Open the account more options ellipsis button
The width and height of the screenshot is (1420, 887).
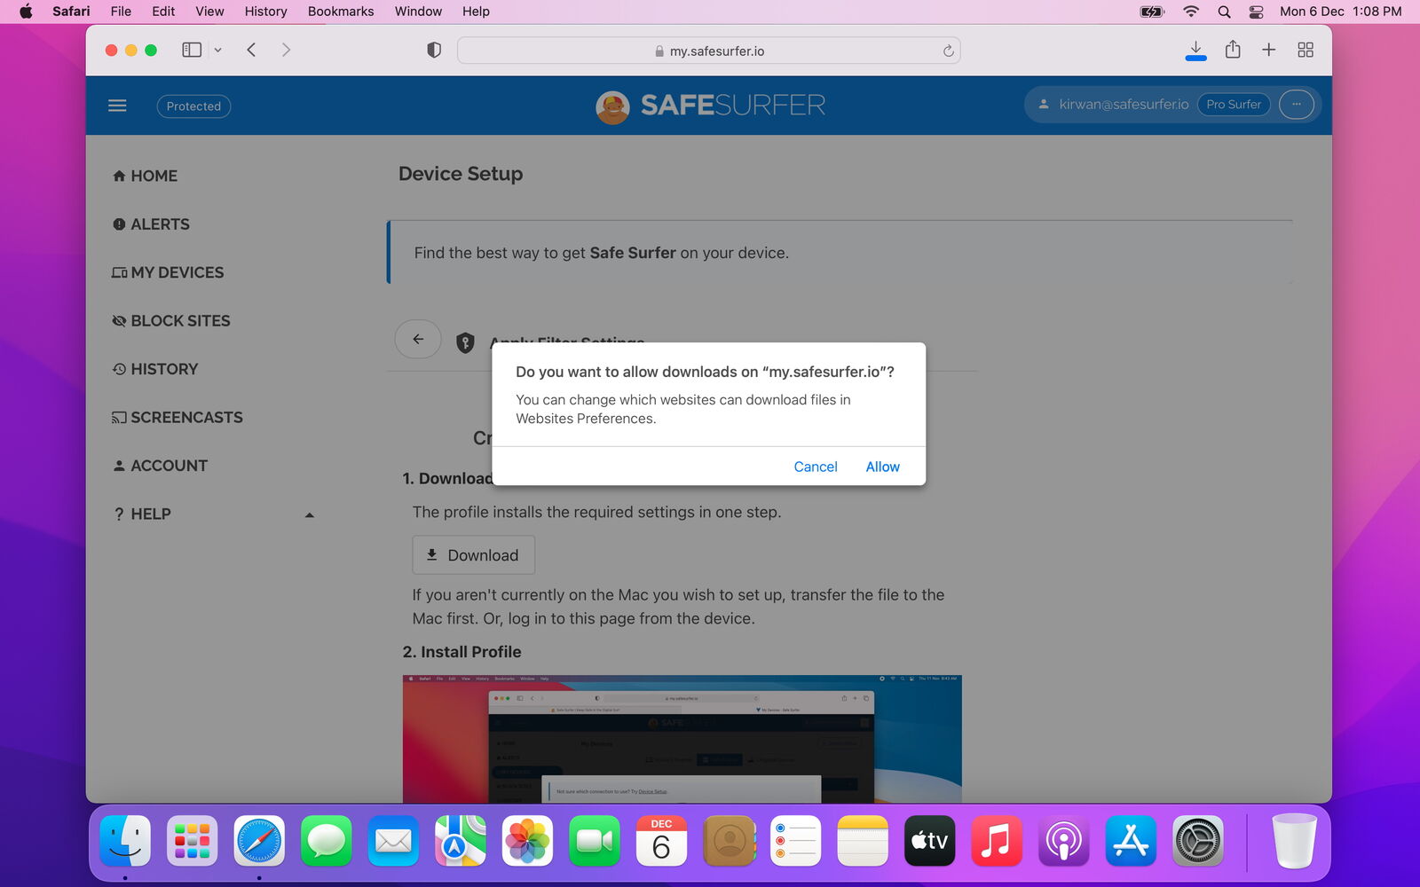[1296, 105]
